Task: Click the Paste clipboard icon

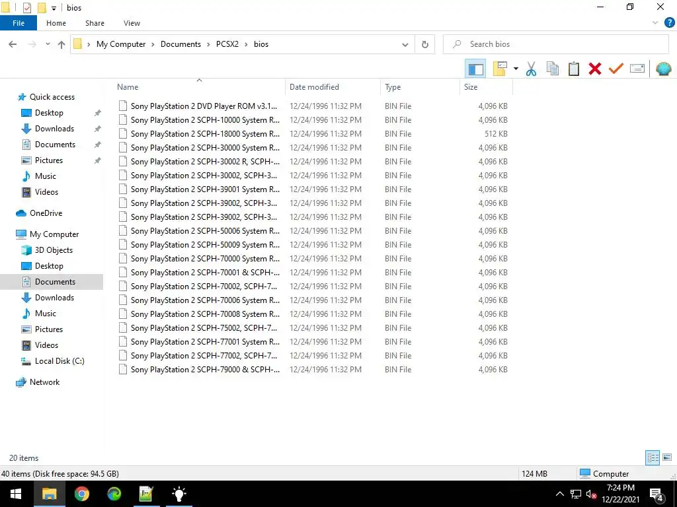Action: pyautogui.click(x=574, y=69)
